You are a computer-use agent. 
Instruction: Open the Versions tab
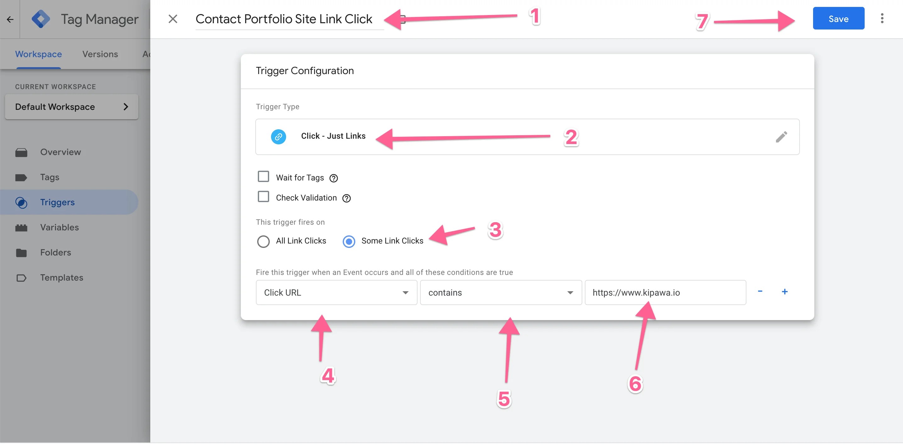[100, 53]
